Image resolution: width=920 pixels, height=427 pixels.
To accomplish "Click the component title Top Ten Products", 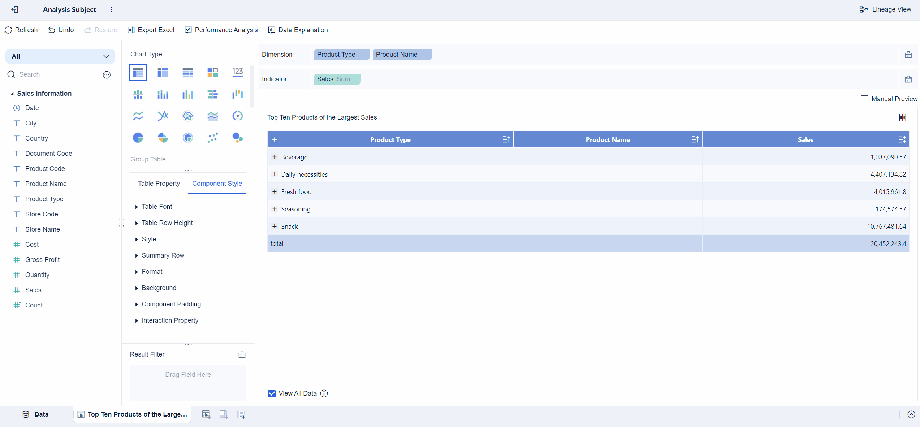I will pos(322,117).
